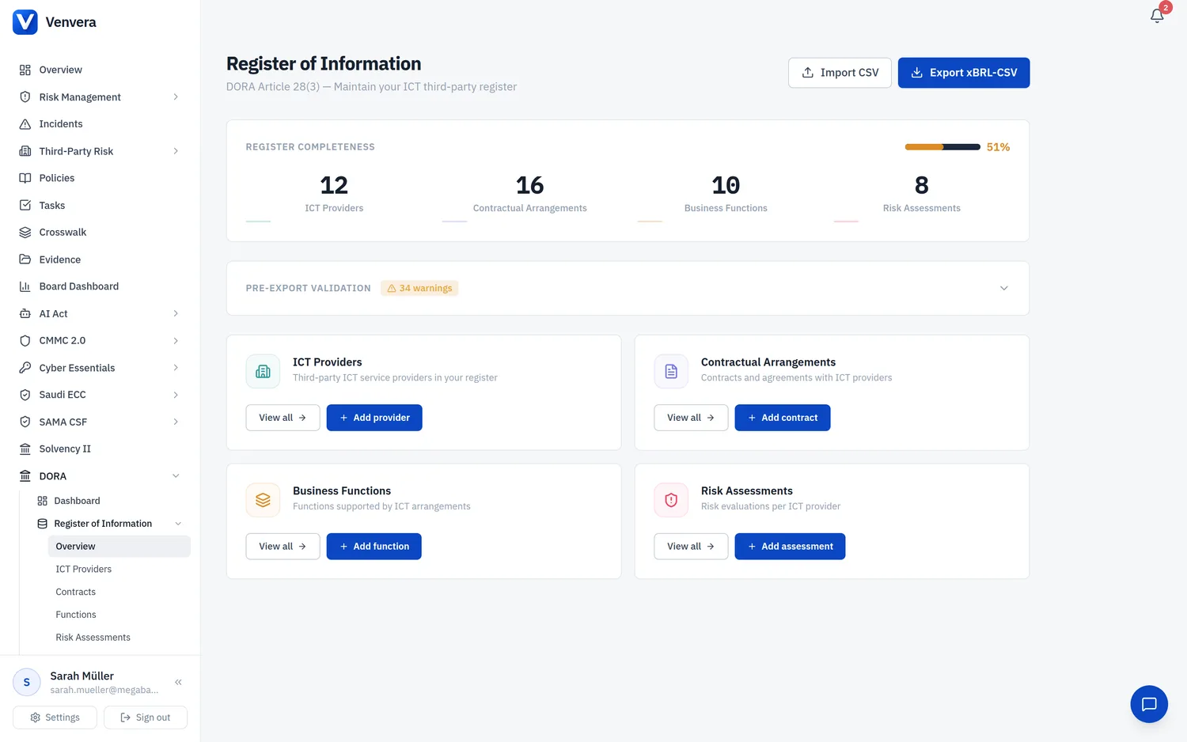Click the Risk Assessments shield icon
Screen dimensions: 1187x742
click(671, 500)
